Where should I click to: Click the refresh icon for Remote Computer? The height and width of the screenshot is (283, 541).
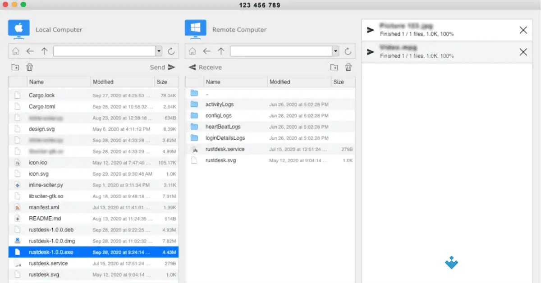348,51
